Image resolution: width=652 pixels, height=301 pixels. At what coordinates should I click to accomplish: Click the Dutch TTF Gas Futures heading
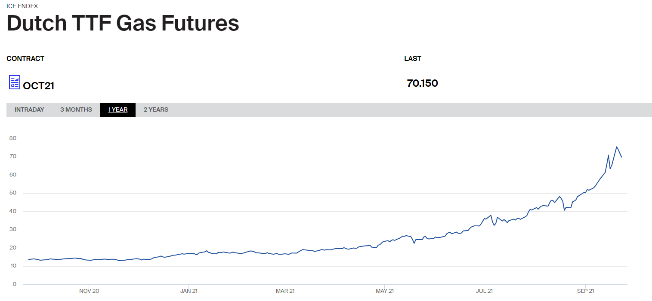click(123, 23)
